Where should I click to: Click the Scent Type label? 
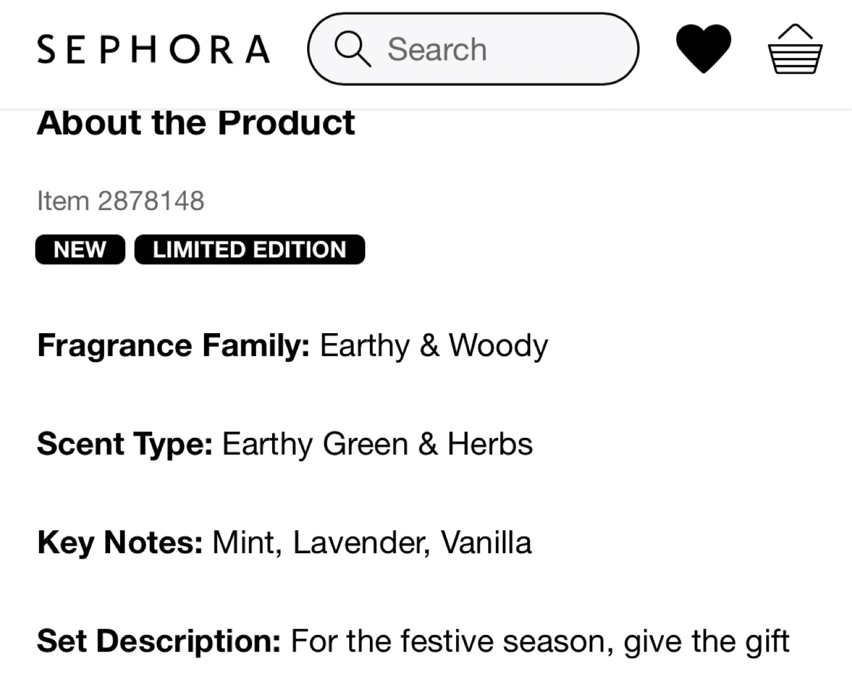pos(124,444)
